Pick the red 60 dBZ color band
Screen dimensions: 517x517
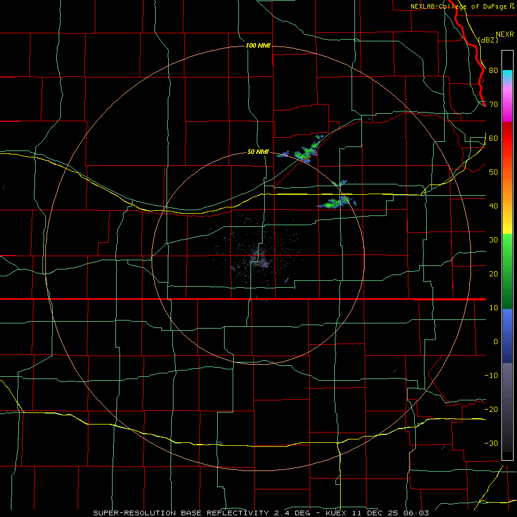(x=507, y=138)
